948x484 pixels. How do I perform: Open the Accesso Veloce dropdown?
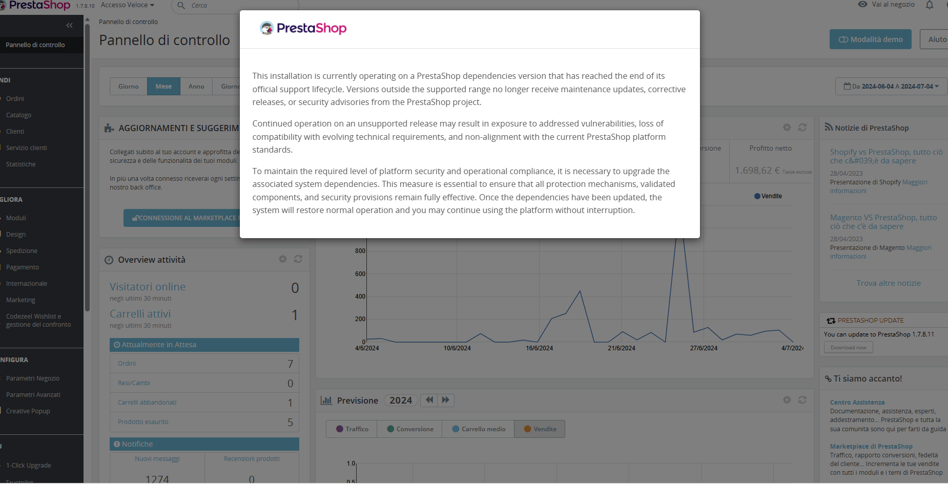127,5
